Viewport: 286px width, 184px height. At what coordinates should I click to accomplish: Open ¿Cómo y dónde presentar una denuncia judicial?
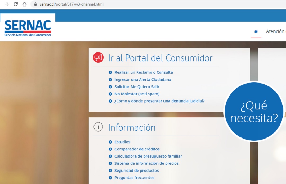(x=159, y=101)
